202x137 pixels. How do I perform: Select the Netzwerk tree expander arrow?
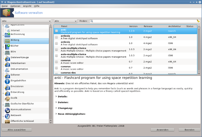pyautogui.click(x=3, y=116)
